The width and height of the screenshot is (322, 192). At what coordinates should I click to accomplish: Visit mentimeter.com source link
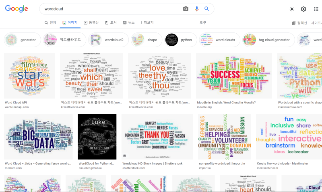(x=267, y=168)
